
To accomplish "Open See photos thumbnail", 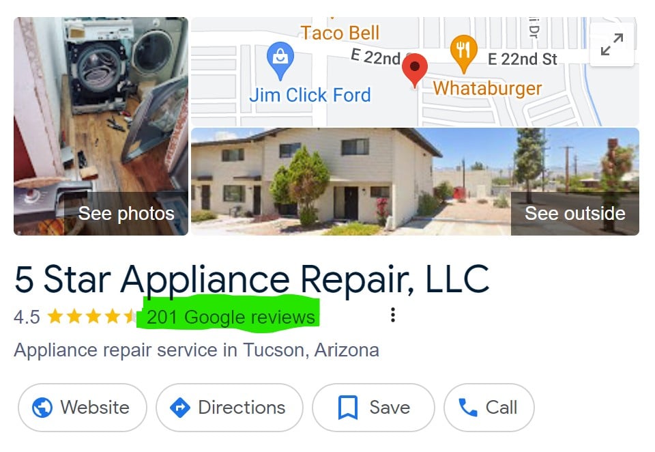I will [x=101, y=126].
